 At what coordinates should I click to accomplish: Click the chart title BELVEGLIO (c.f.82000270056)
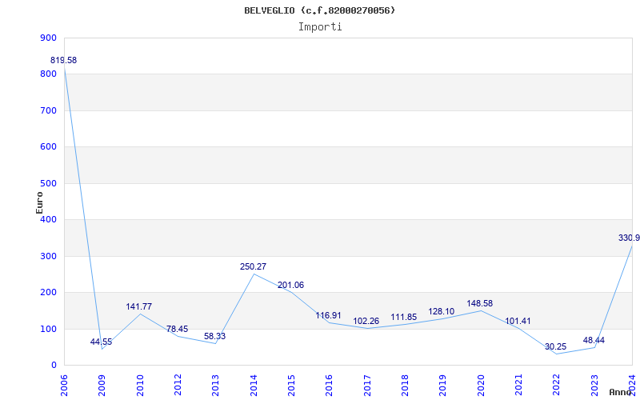pyautogui.click(x=319, y=10)
